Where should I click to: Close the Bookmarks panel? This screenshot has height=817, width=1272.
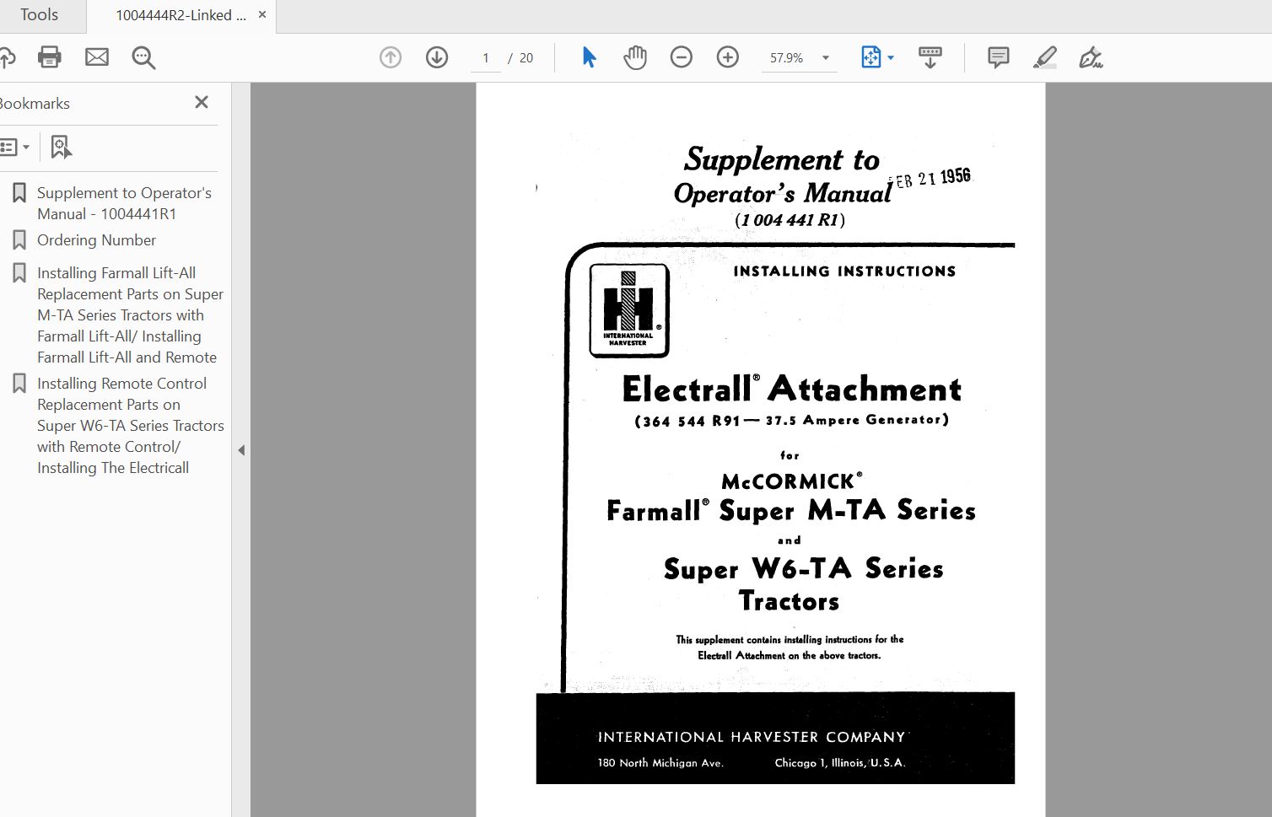coord(202,102)
